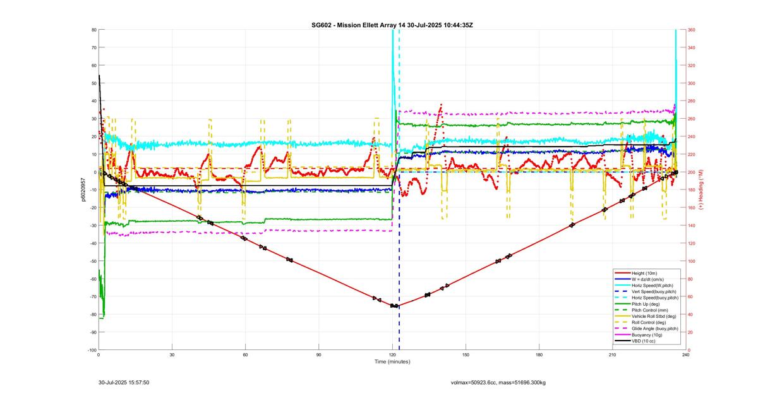Click right heading axis tick label '100'

(692, 261)
